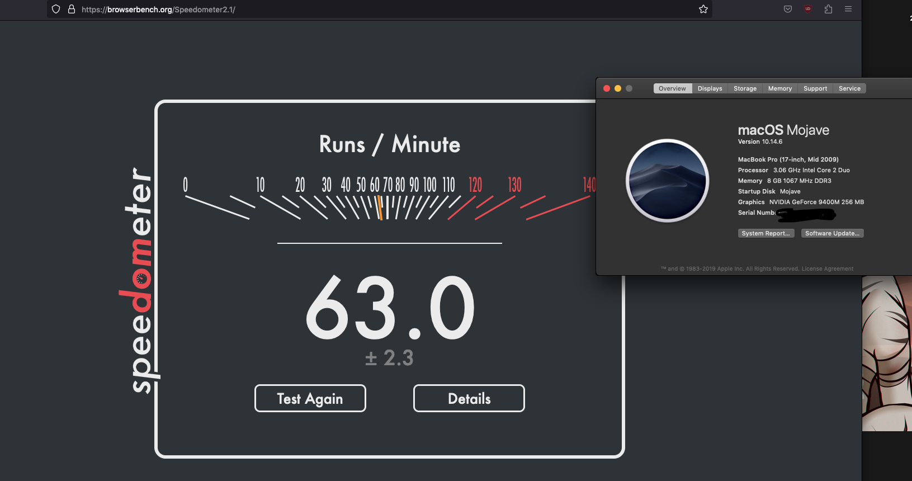Switch to Service tab in About This Mac
This screenshot has height=481, width=912.
click(x=849, y=88)
